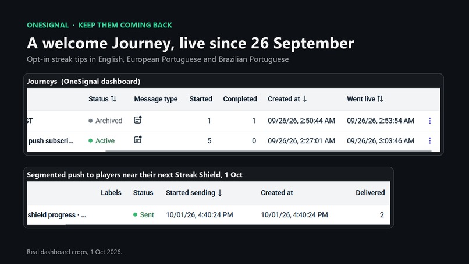Open the shield progress message row
This screenshot has height=264, width=469.
point(208,215)
